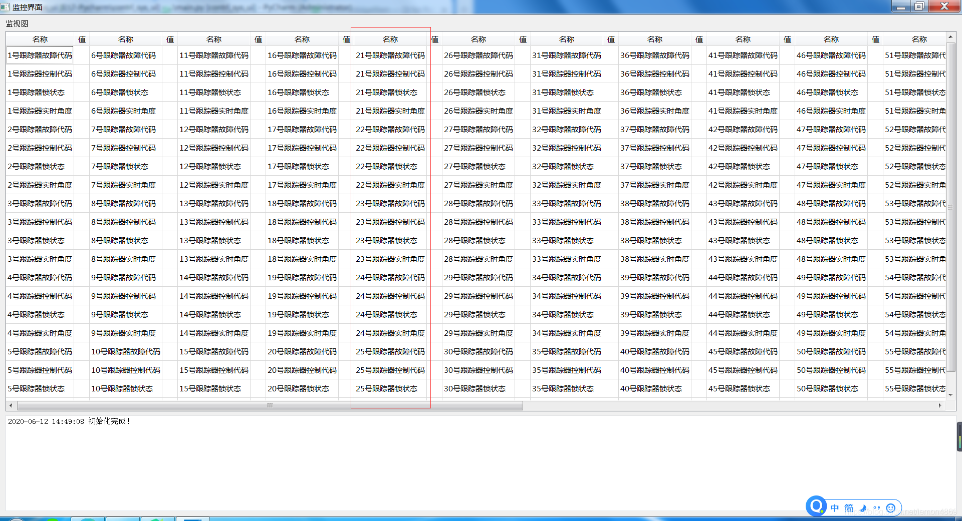The width and height of the screenshot is (962, 521).
Task: Select cell 20号跟踪器锁状态
Action: pos(302,389)
